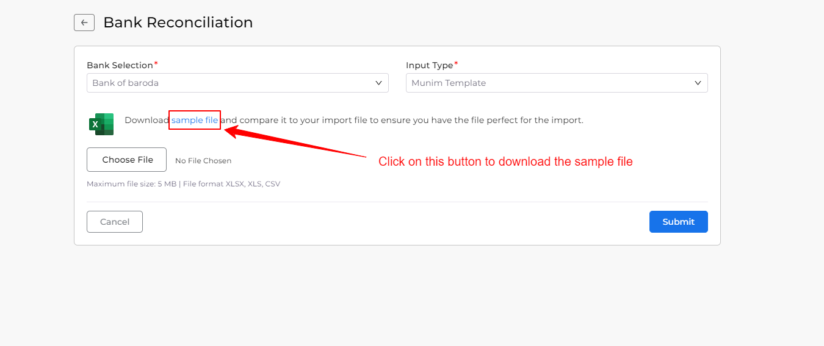Click the Input Type chevron arrow

(698, 83)
